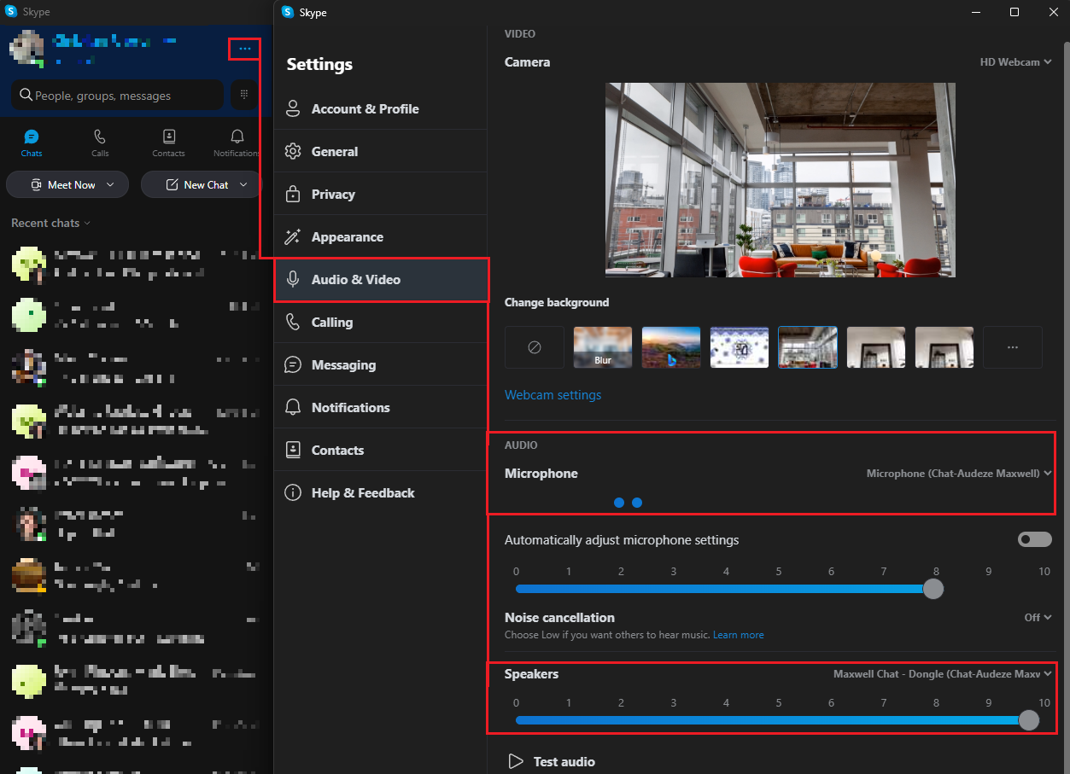Image resolution: width=1070 pixels, height=774 pixels.
Task: Open the Notifications tab with bell icon
Action: [x=237, y=143]
